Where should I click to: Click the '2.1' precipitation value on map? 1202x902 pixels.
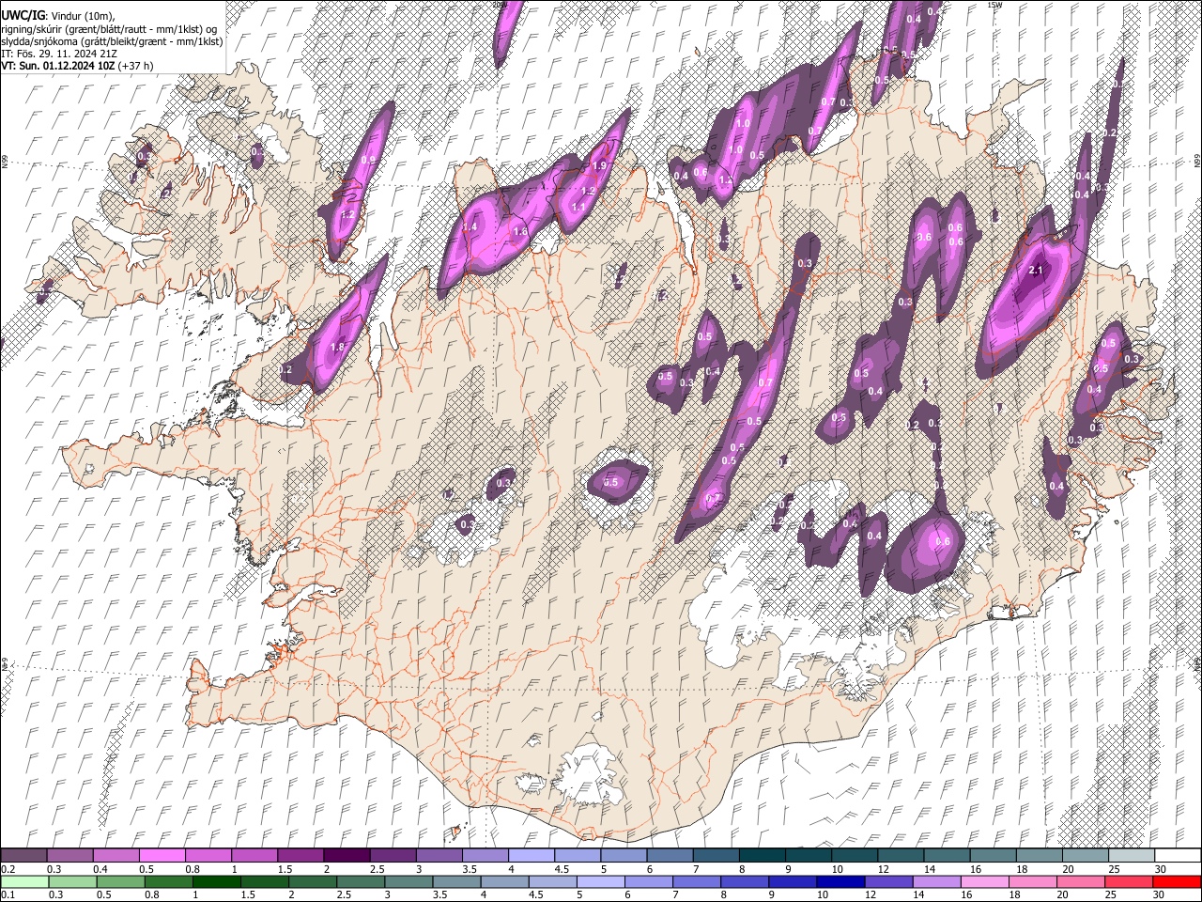1037,271
